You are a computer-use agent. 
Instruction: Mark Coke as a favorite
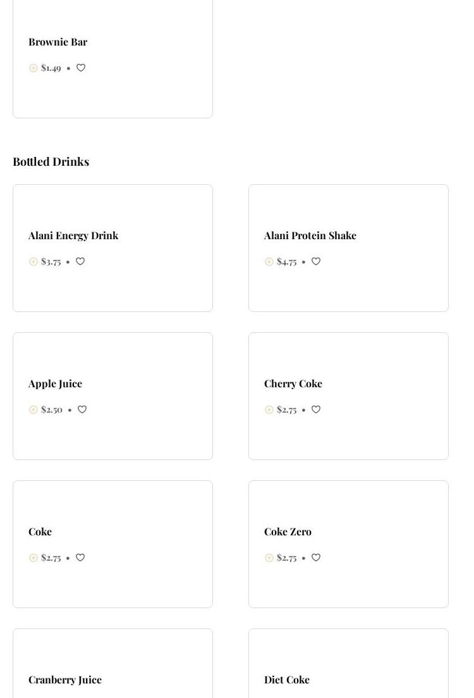(80, 558)
